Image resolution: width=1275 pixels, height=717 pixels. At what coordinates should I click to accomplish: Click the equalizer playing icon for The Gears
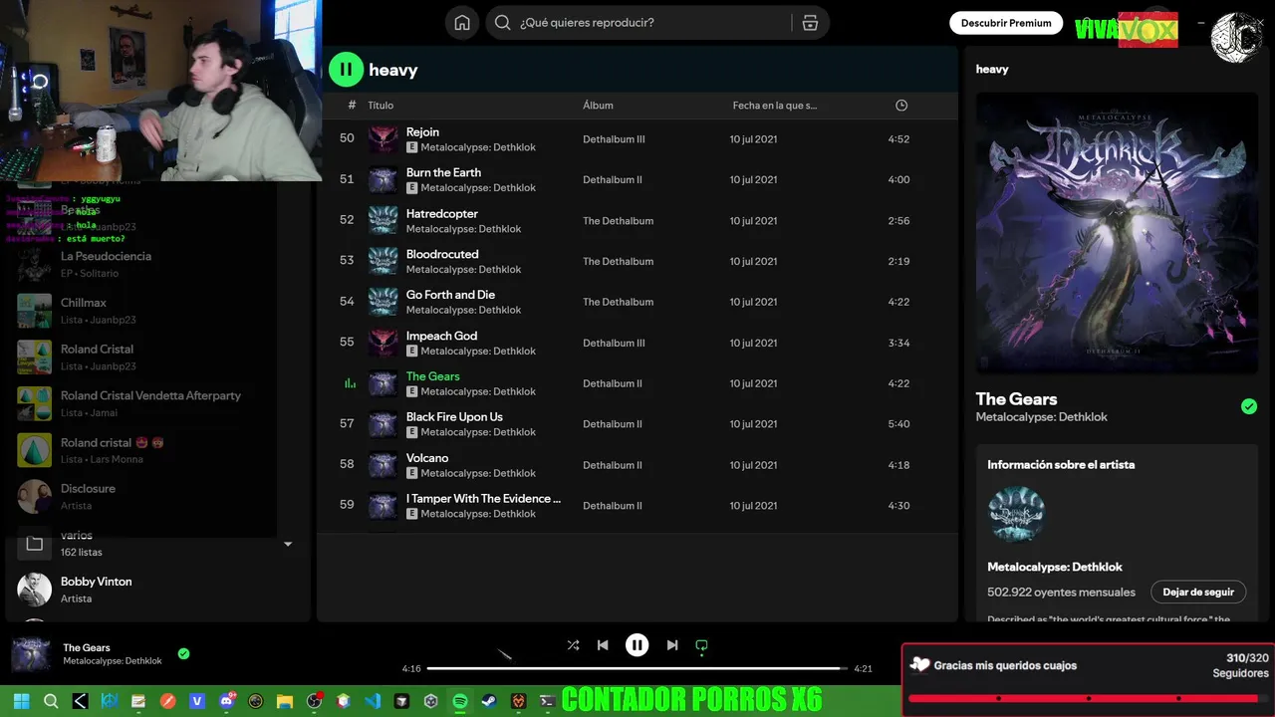coord(350,383)
